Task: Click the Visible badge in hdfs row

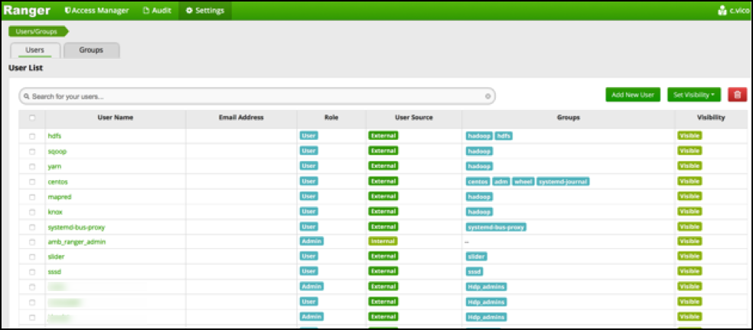Action: [x=689, y=136]
